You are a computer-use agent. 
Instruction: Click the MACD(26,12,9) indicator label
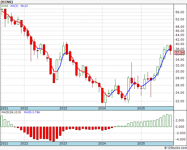(11, 112)
